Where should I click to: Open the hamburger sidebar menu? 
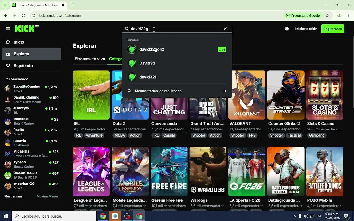point(8,29)
